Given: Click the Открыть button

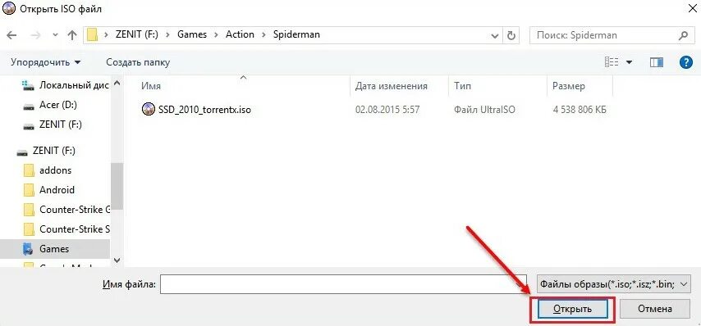Looking at the screenshot, I should click(x=572, y=309).
